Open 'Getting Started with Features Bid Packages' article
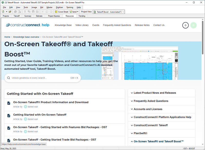Viewport: 205px width, 150px height. pos(60,127)
